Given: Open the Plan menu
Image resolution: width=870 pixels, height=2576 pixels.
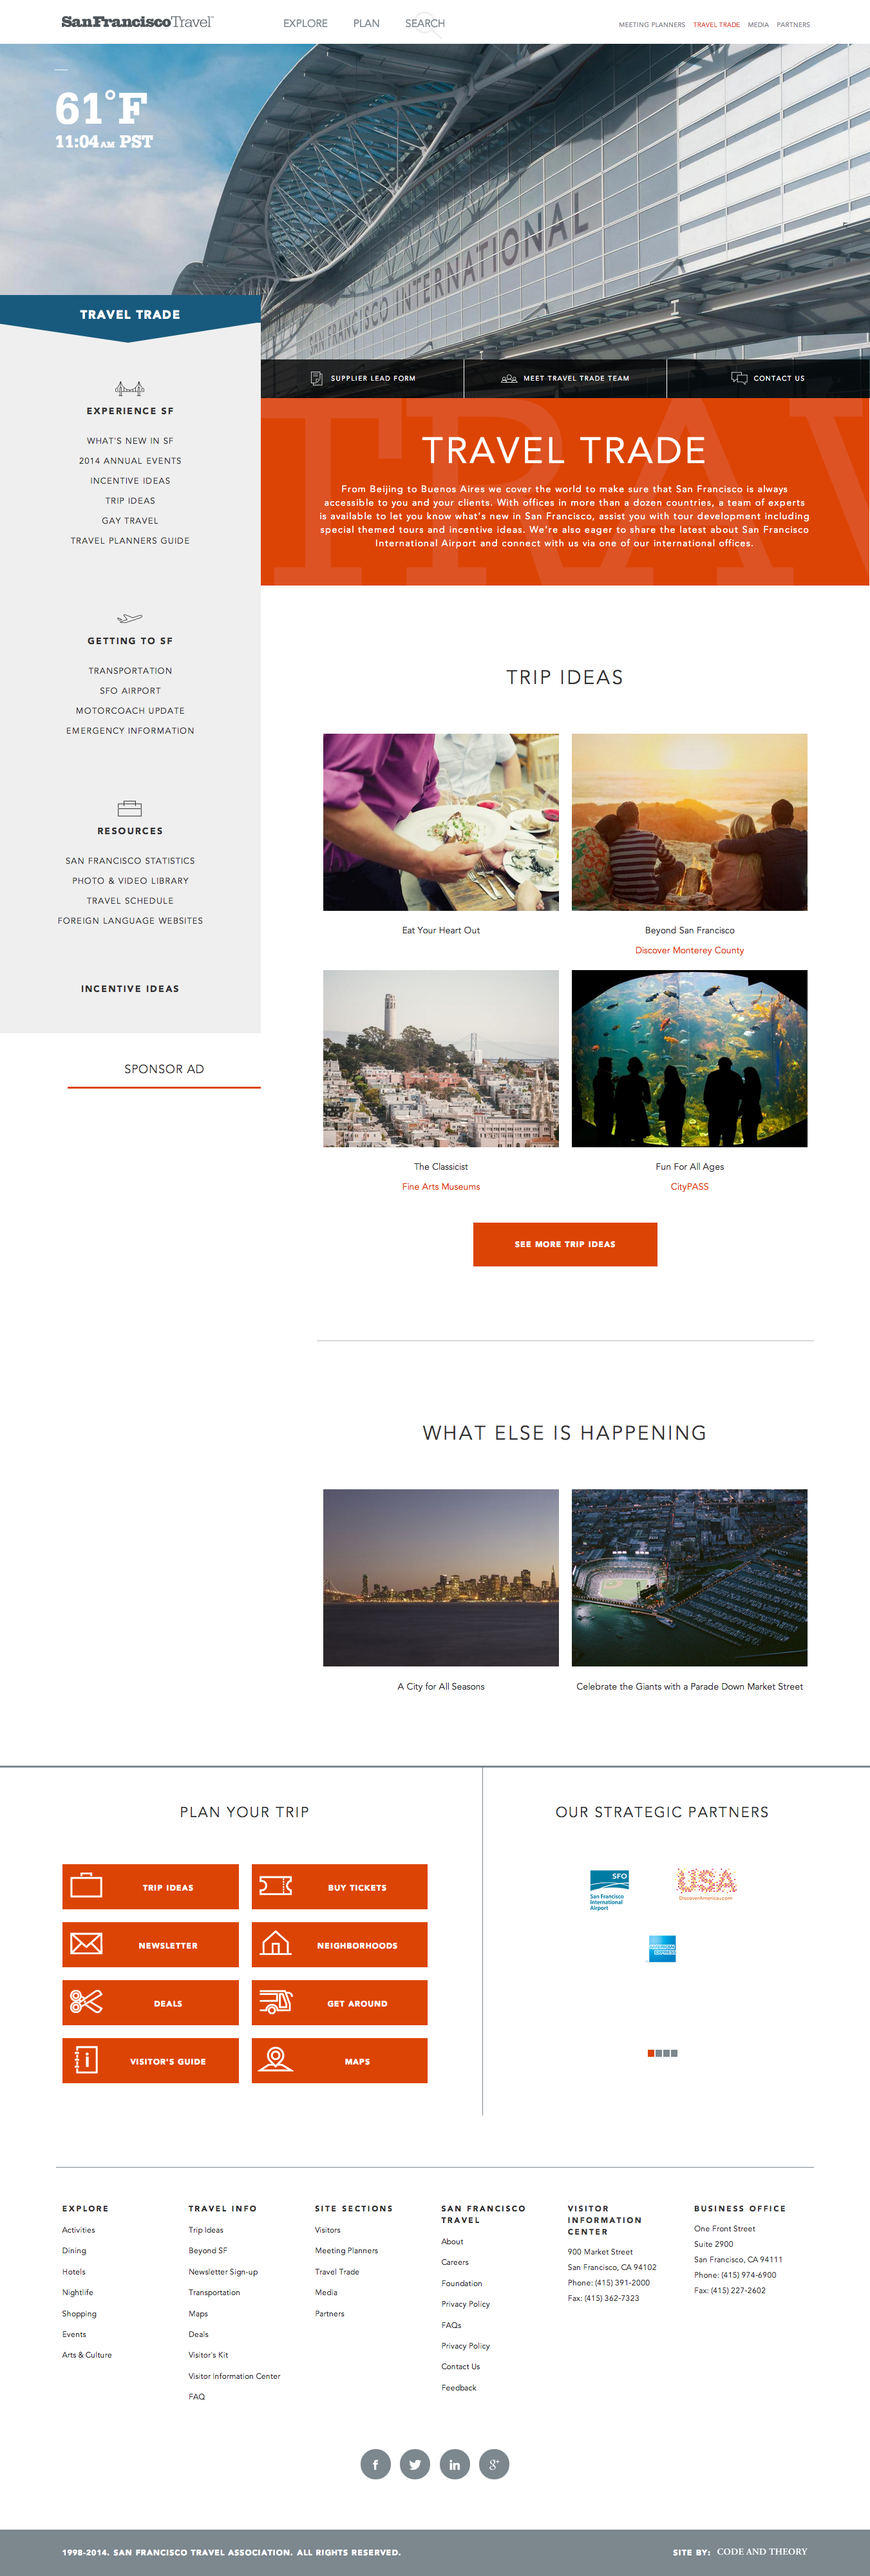Looking at the screenshot, I should (x=366, y=23).
